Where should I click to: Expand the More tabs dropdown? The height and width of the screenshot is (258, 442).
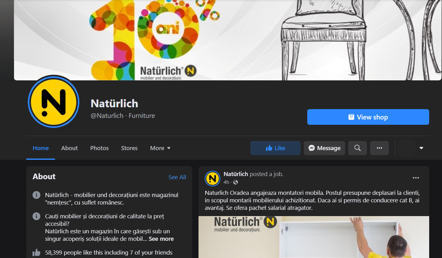(160, 148)
